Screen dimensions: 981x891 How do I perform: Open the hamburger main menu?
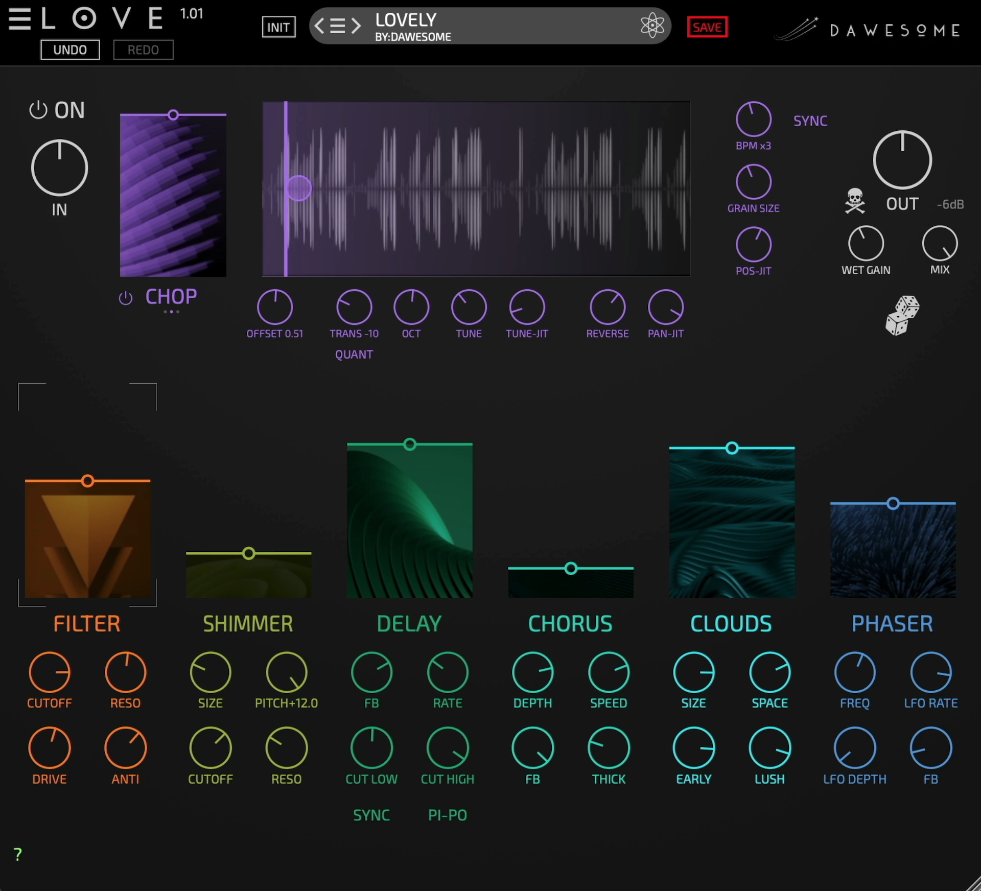point(19,19)
